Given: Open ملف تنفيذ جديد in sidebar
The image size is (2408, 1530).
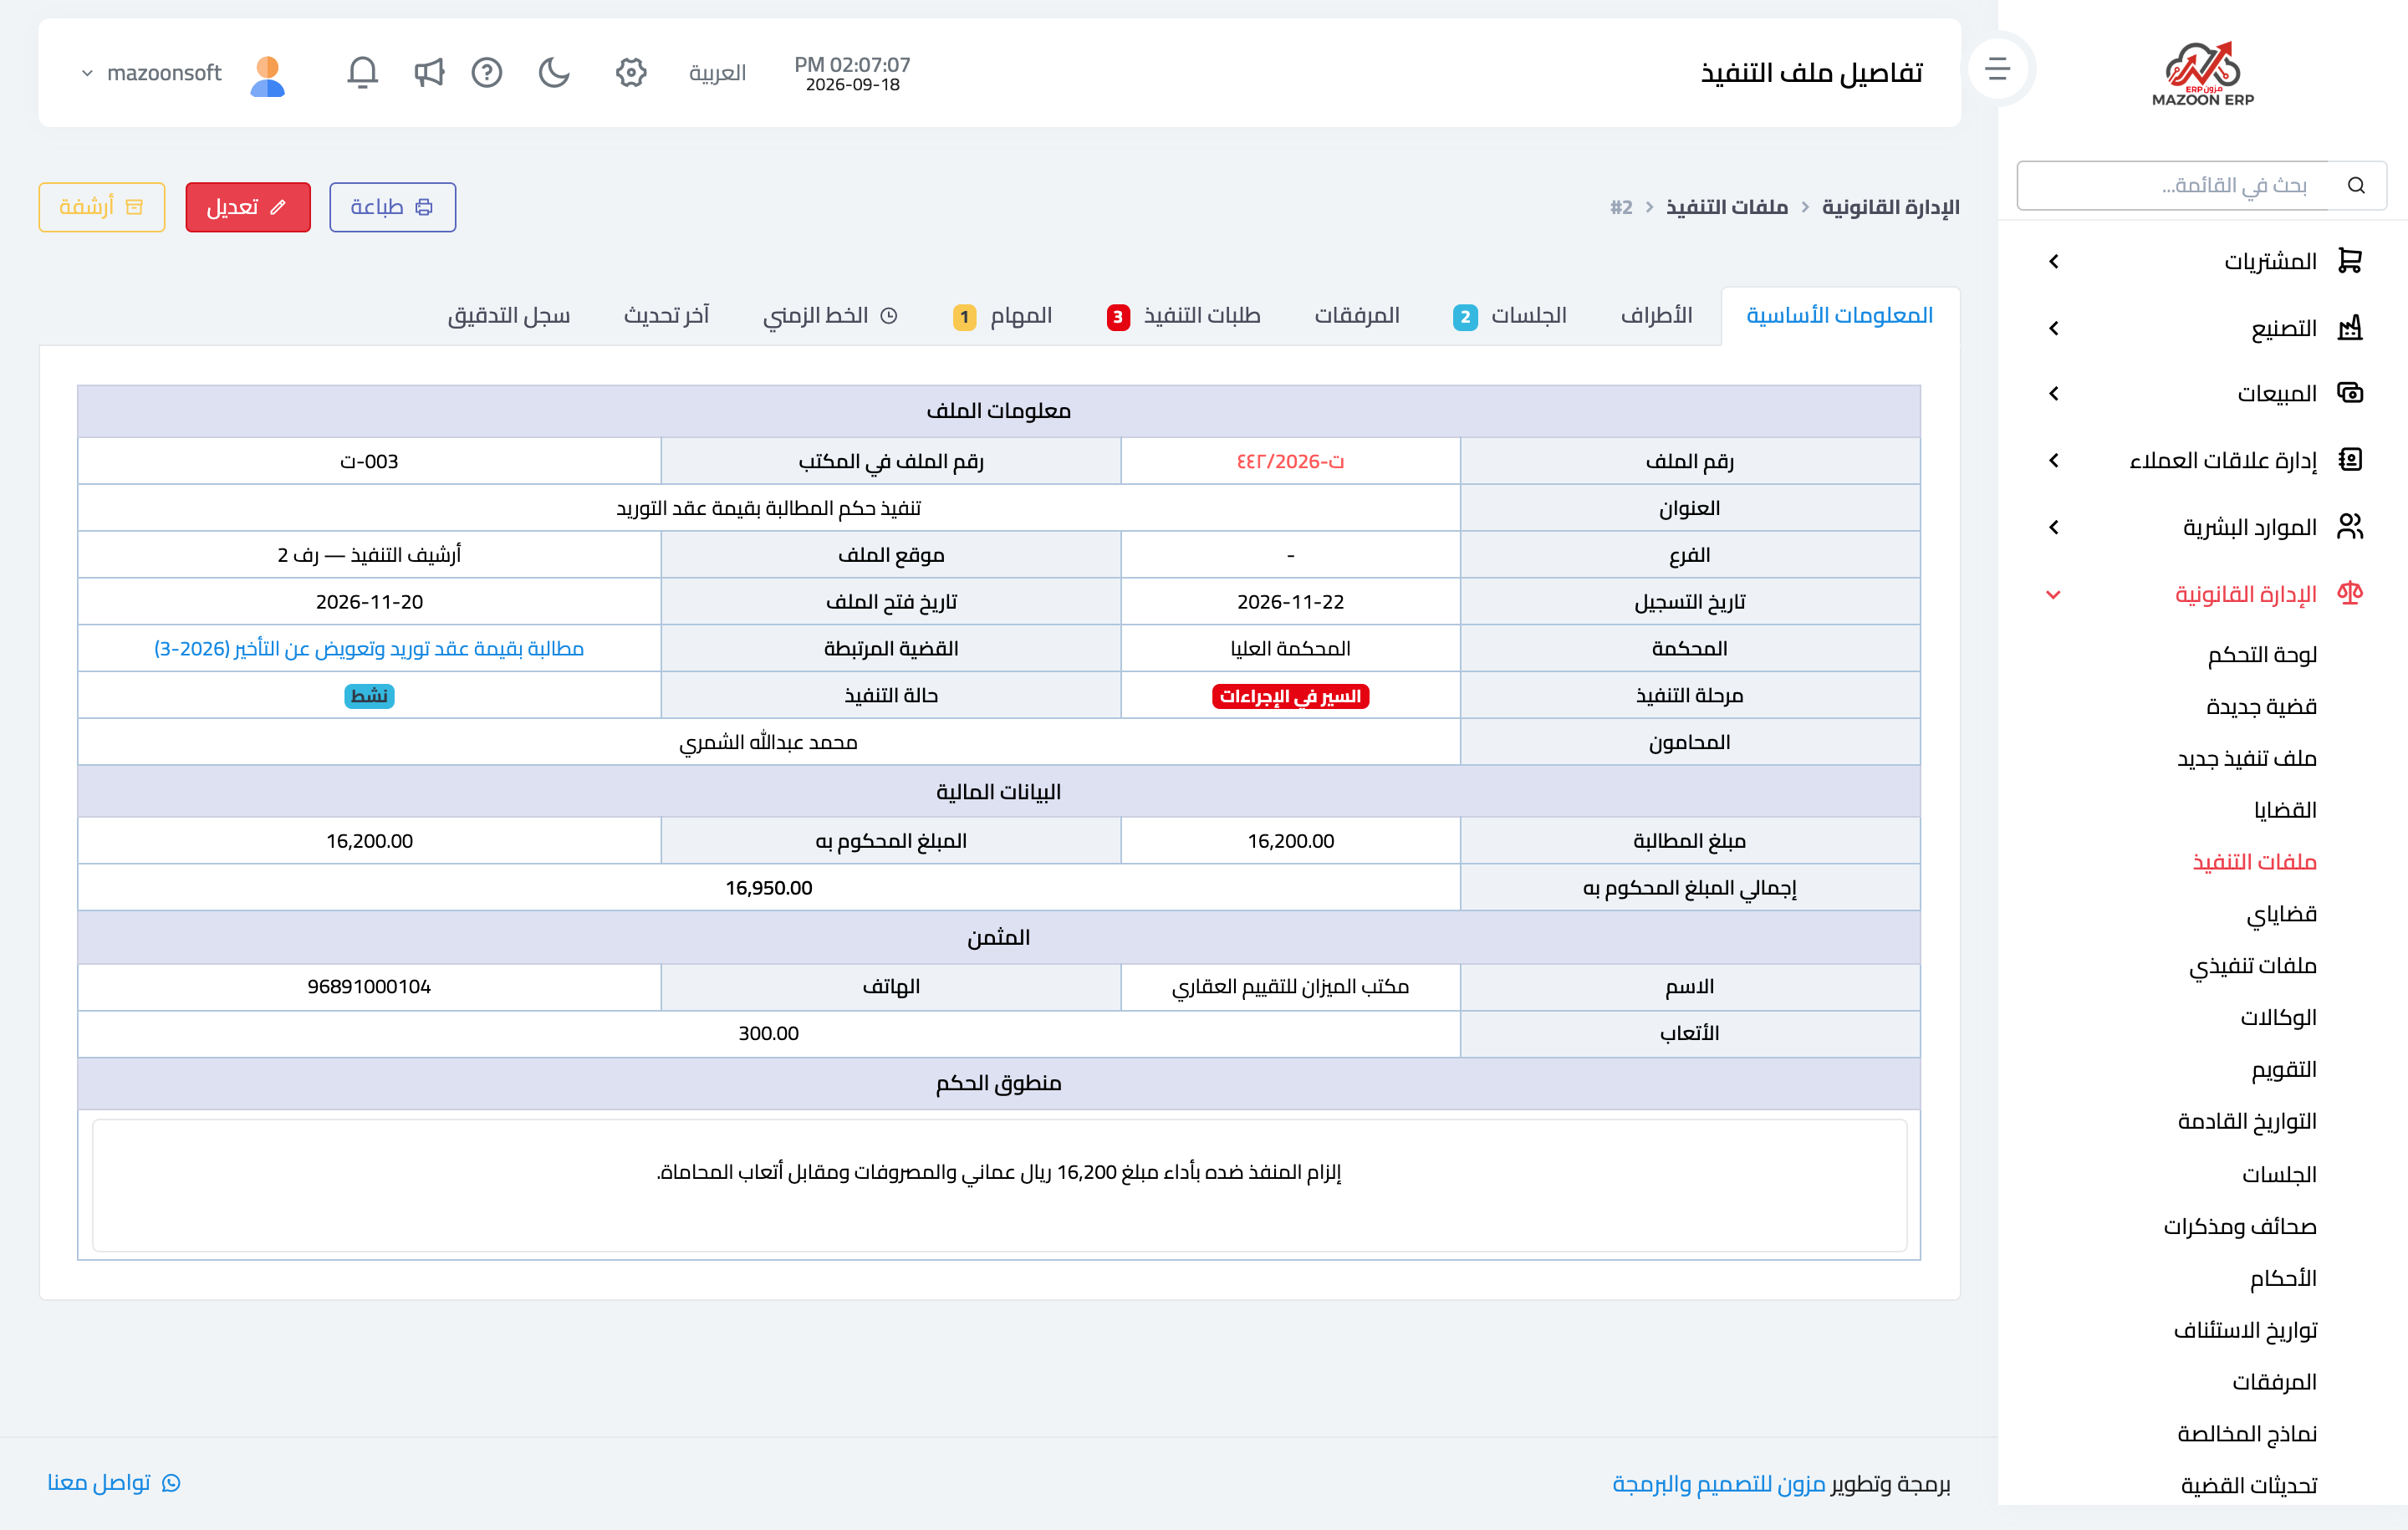Looking at the screenshot, I should pos(2247,759).
